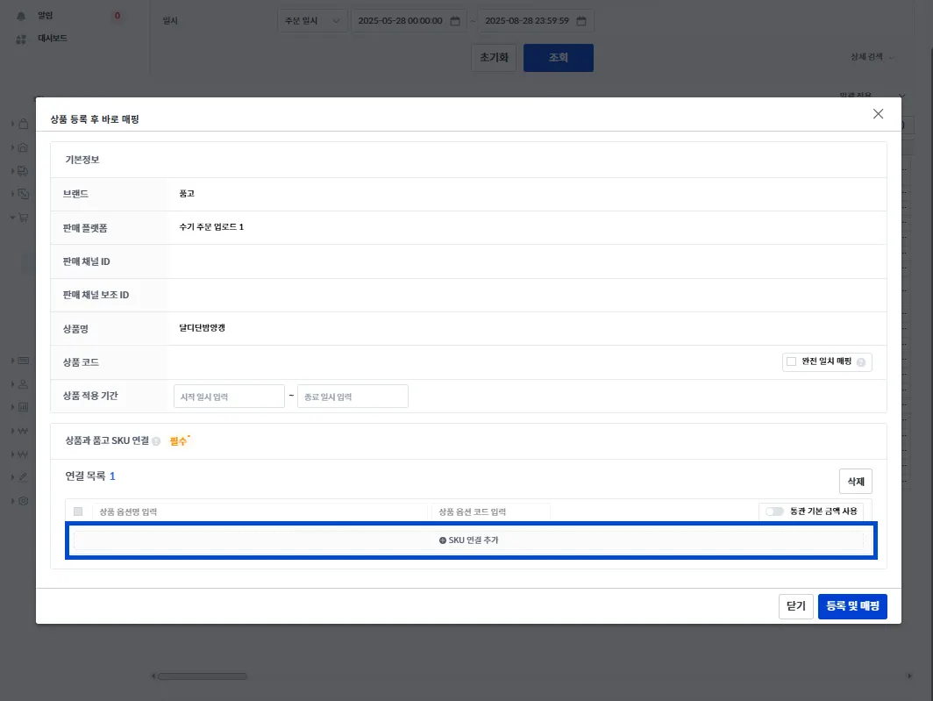933x701 pixels.
Task: Click the help icon next to 상품과 품고 SKU 연결
Action: (156, 441)
